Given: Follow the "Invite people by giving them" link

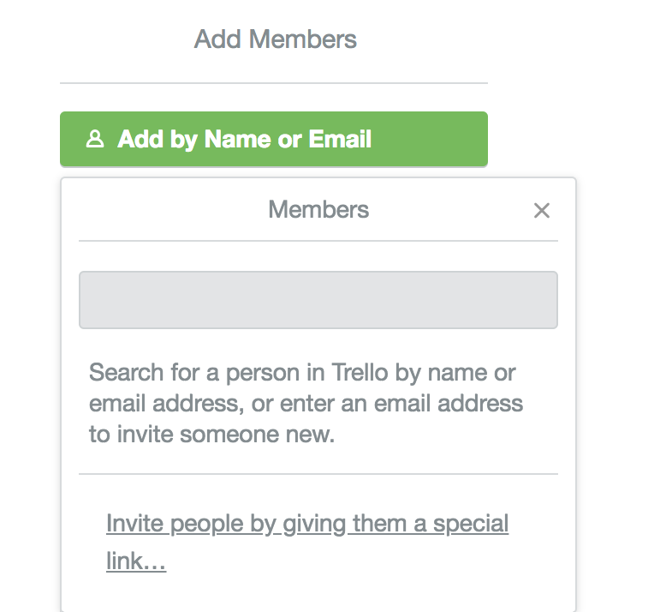Looking at the screenshot, I should (x=306, y=524).
